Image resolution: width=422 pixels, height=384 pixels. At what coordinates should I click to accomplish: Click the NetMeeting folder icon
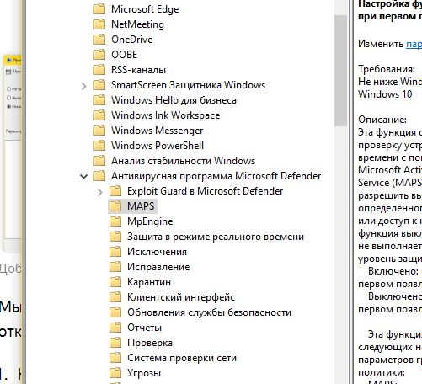pyautogui.click(x=99, y=24)
